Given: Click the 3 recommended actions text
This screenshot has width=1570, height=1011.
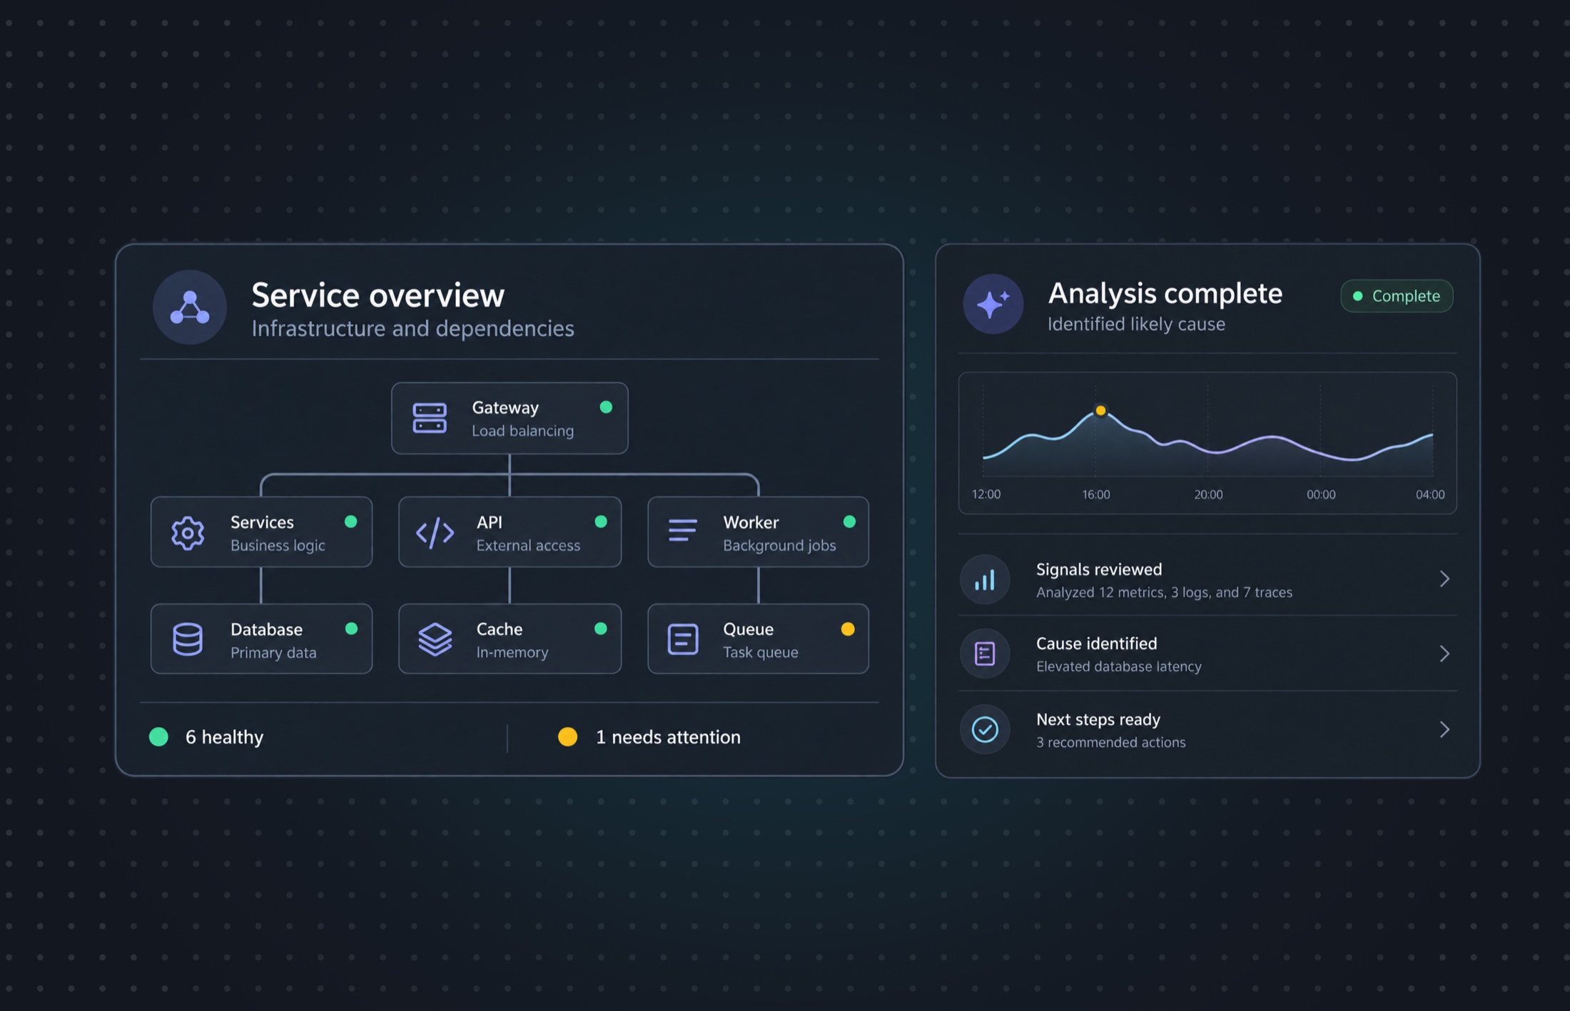Looking at the screenshot, I should [x=1111, y=742].
